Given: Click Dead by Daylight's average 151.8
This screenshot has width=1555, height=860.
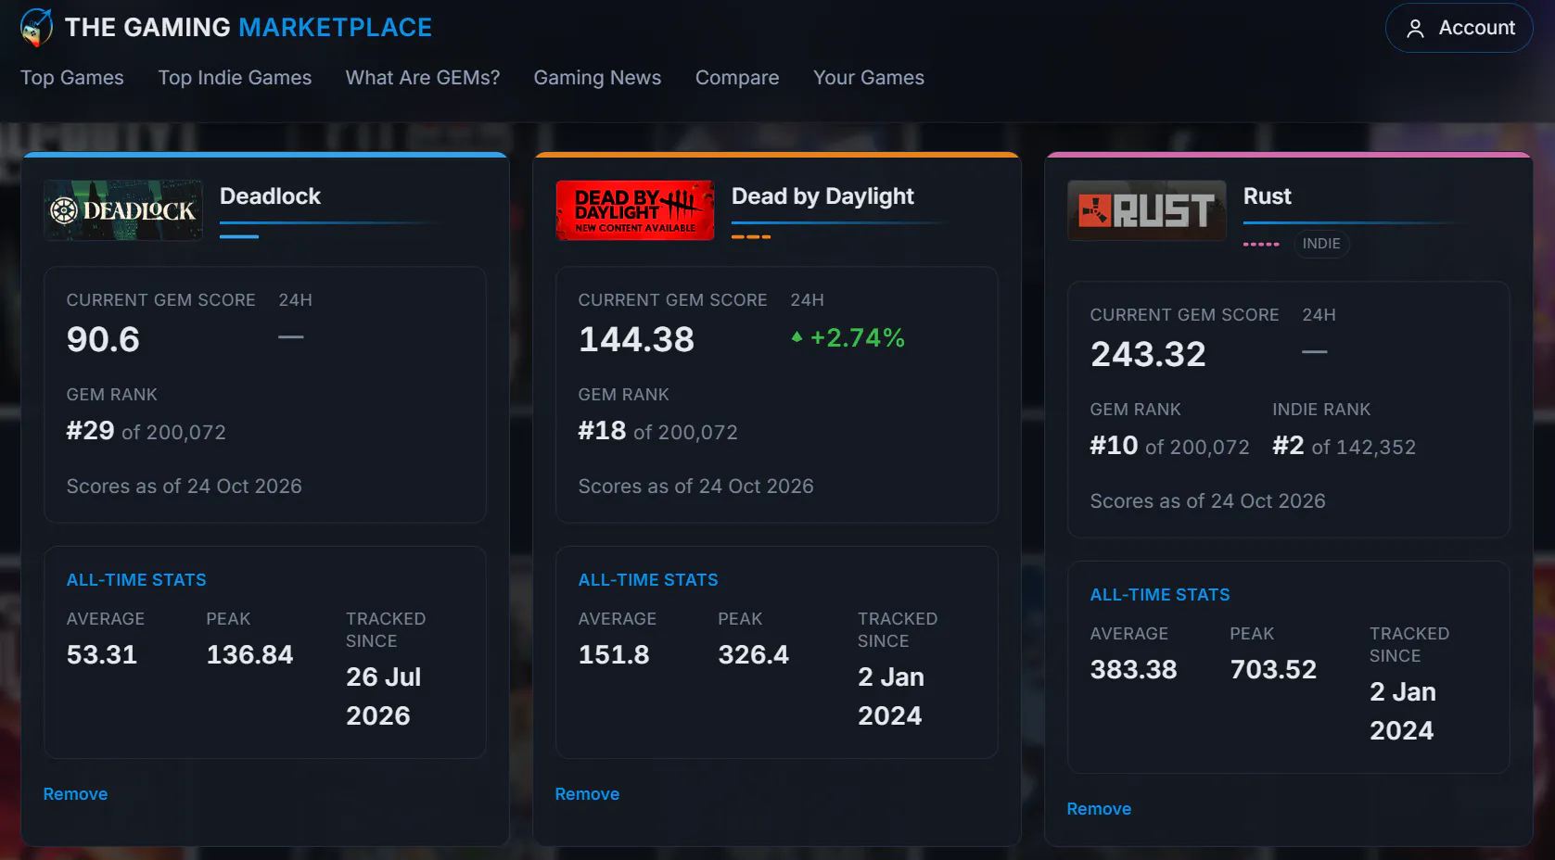Looking at the screenshot, I should tap(614, 655).
